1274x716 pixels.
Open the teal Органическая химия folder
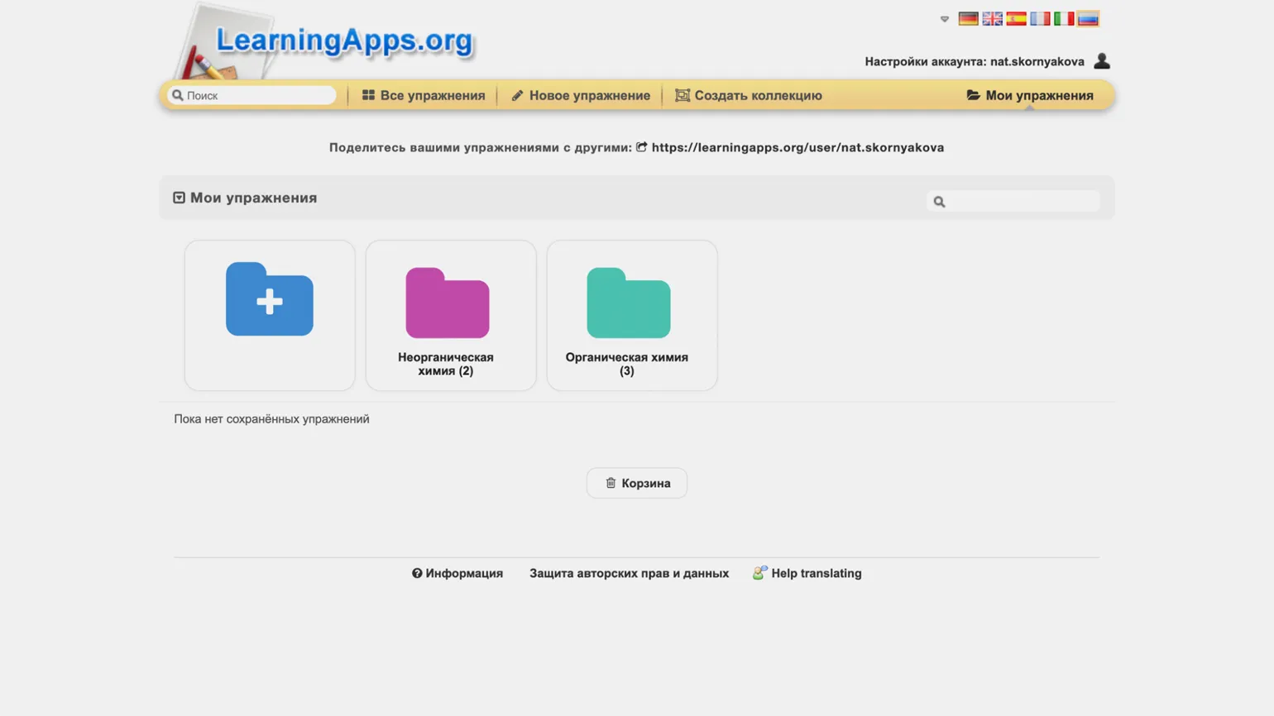pyautogui.click(x=628, y=303)
